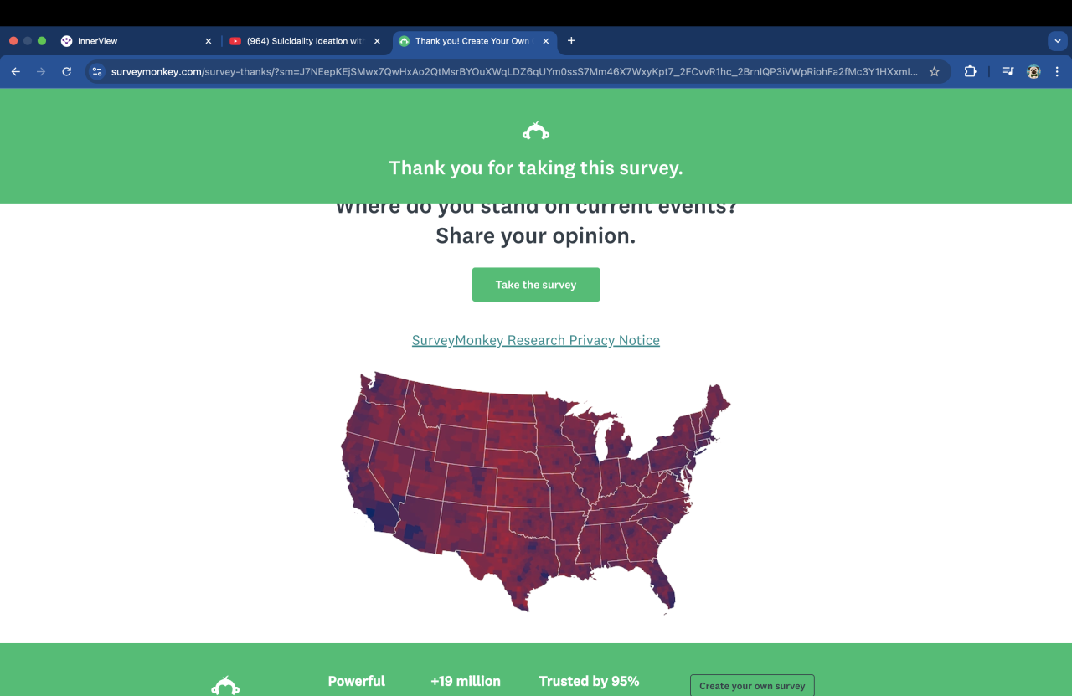The height and width of the screenshot is (696, 1072).
Task: Reload the SurveyMonkey page
Action: click(67, 72)
